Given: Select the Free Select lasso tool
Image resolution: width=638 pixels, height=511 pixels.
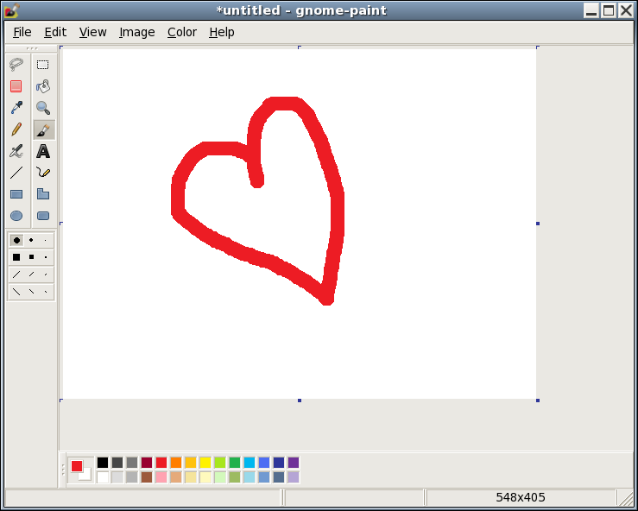Looking at the screenshot, I should tap(16, 64).
